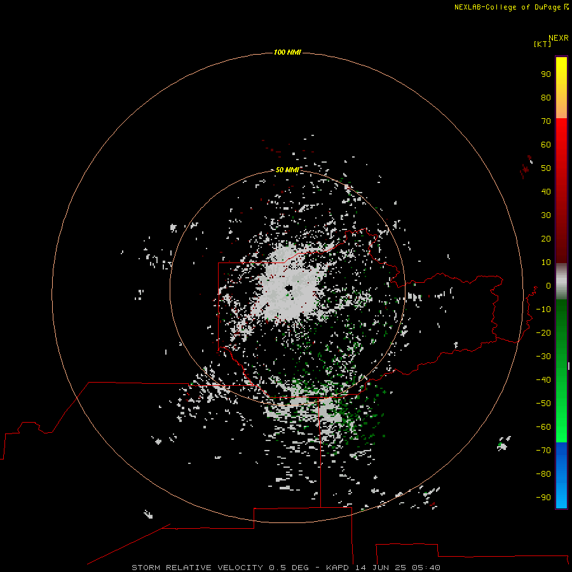This screenshot has width=572, height=572.
Task: Click the 70 value on the velocity scale
Action: tap(546, 121)
